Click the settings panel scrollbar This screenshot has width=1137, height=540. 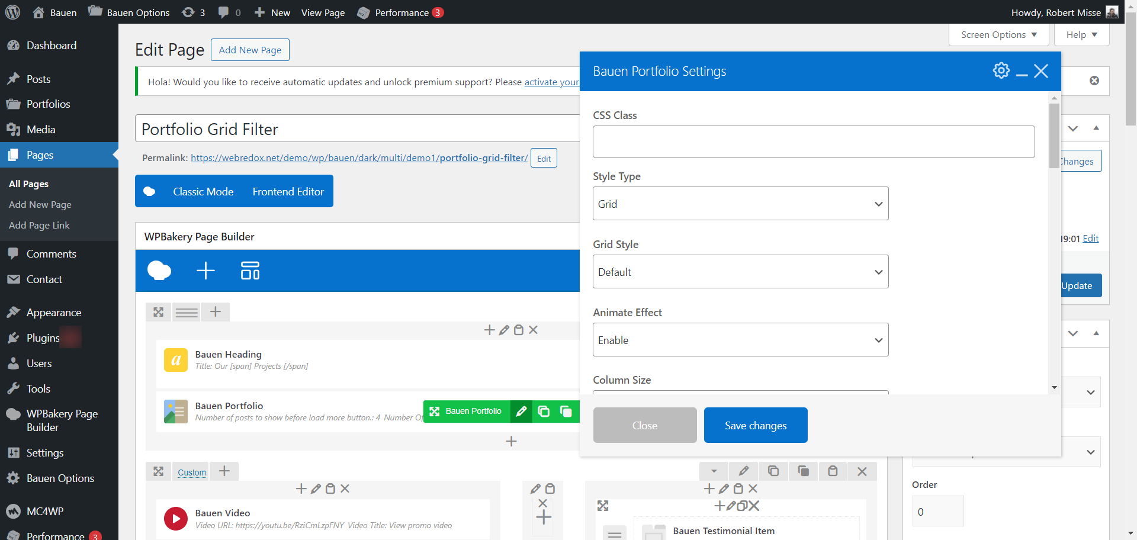pos(1054,136)
